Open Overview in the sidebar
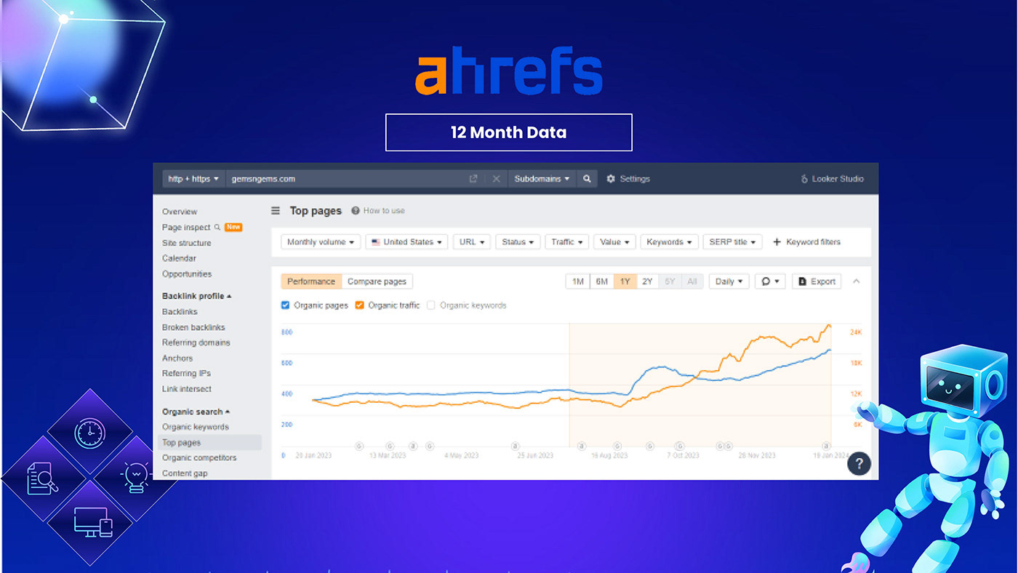The image size is (1018, 573). pos(180,212)
